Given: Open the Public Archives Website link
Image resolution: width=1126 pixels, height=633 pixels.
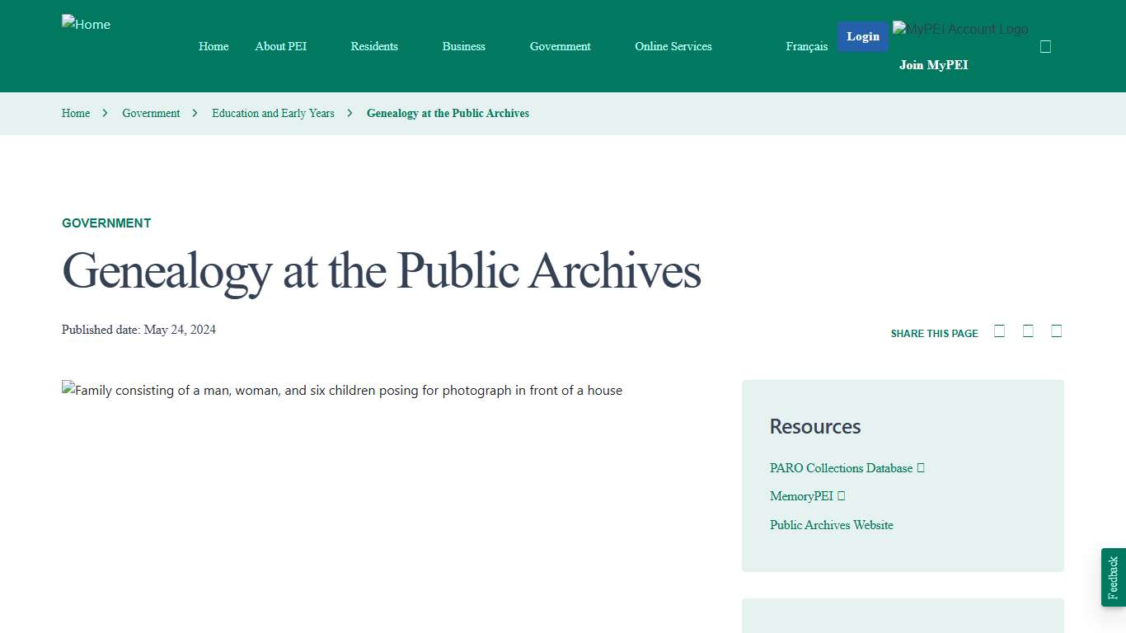Looking at the screenshot, I should coord(832,524).
